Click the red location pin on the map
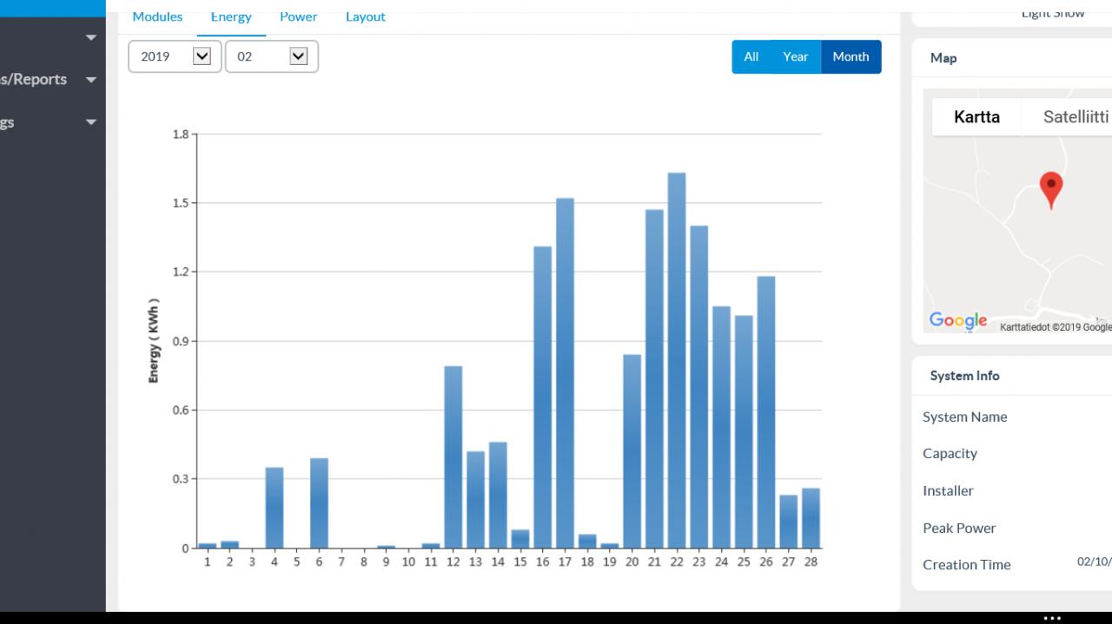Viewport: 1112px width, 624px height. pos(1051,190)
